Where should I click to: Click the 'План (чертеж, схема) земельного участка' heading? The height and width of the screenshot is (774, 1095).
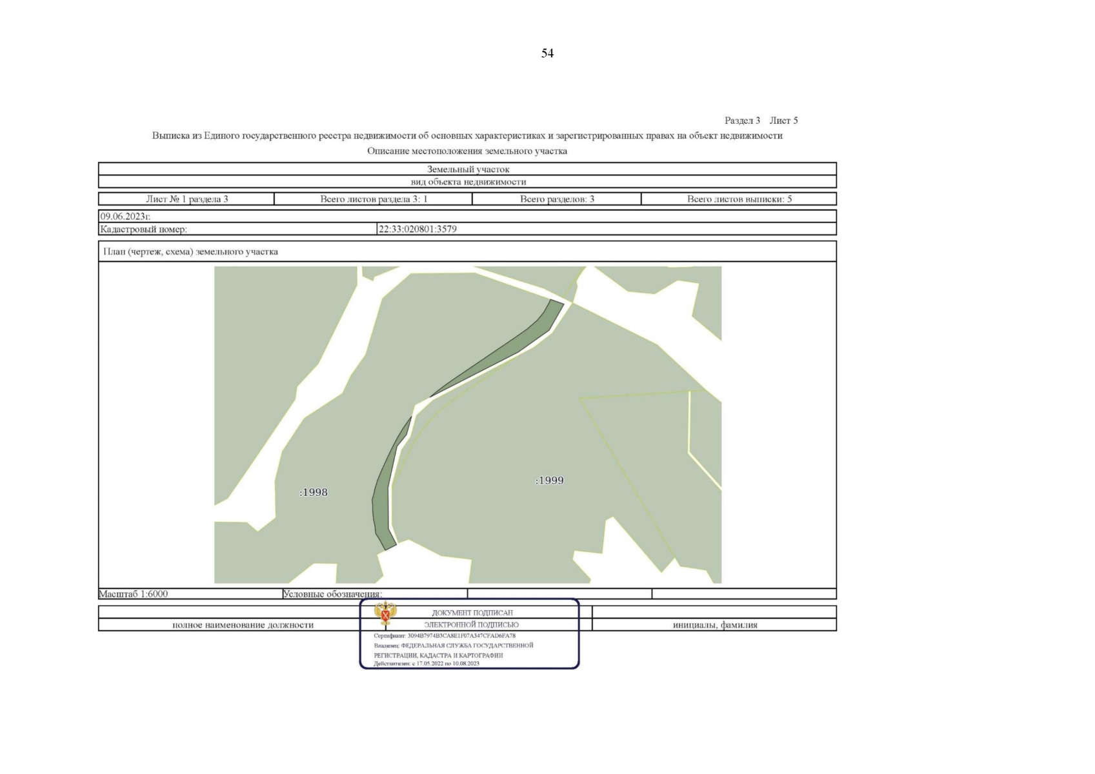pyautogui.click(x=190, y=252)
